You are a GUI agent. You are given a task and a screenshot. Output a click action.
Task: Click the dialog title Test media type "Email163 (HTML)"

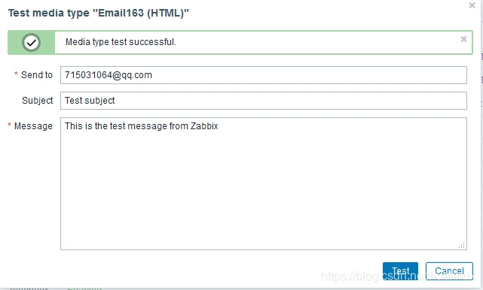(98, 13)
